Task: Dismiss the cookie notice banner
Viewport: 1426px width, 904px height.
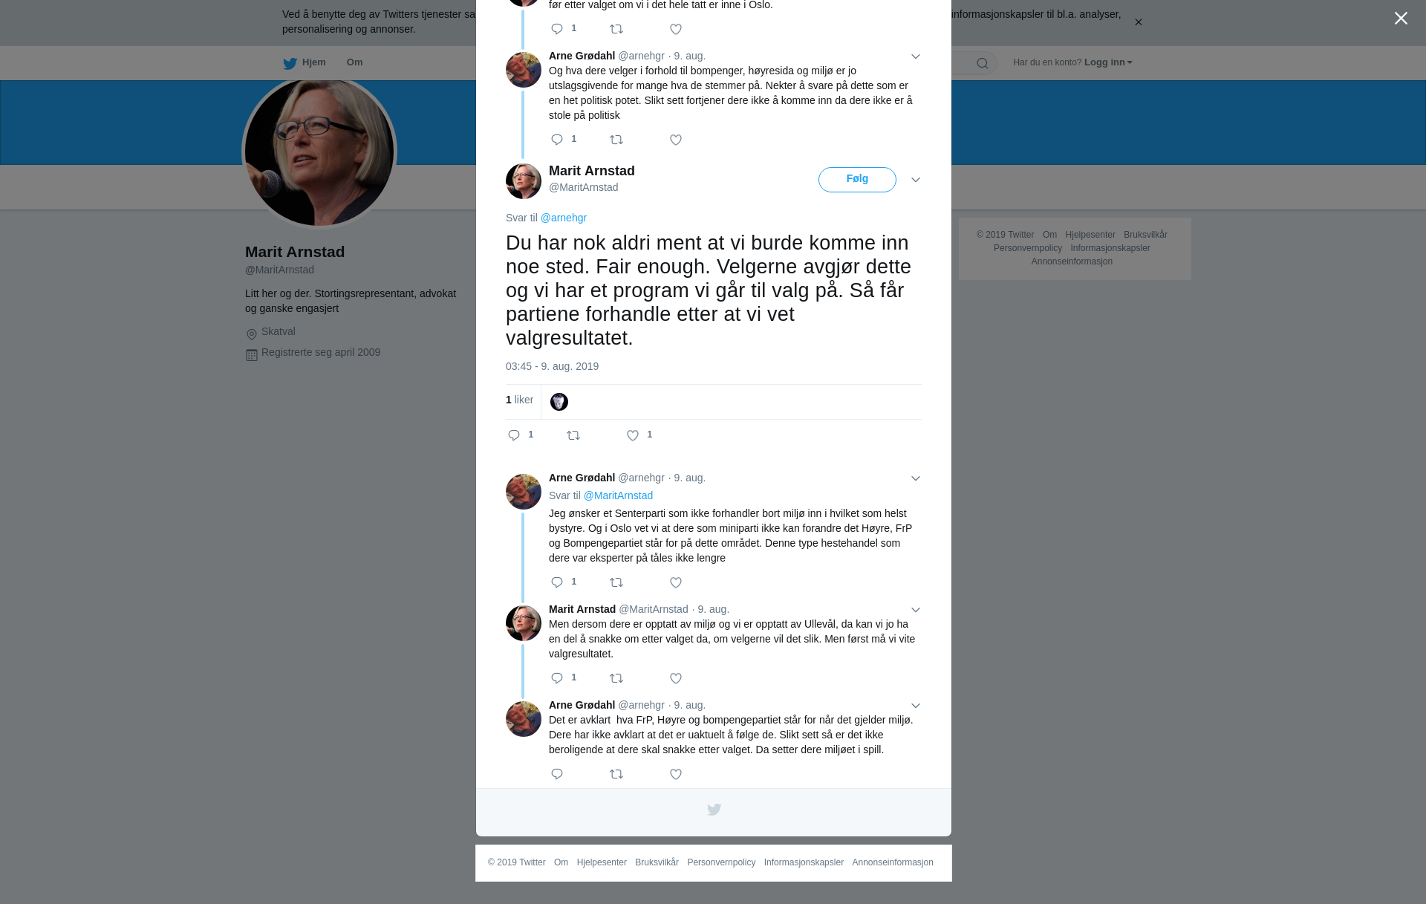Action: pos(1138,22)
